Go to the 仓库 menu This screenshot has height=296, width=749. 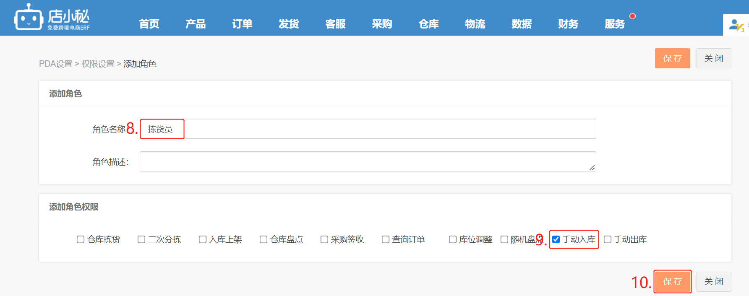(428, 24)
